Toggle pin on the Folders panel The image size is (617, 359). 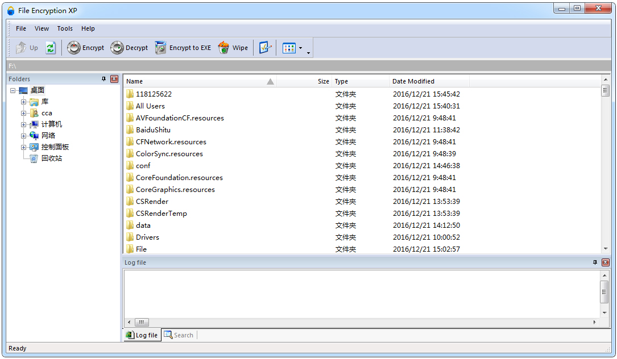103,79
